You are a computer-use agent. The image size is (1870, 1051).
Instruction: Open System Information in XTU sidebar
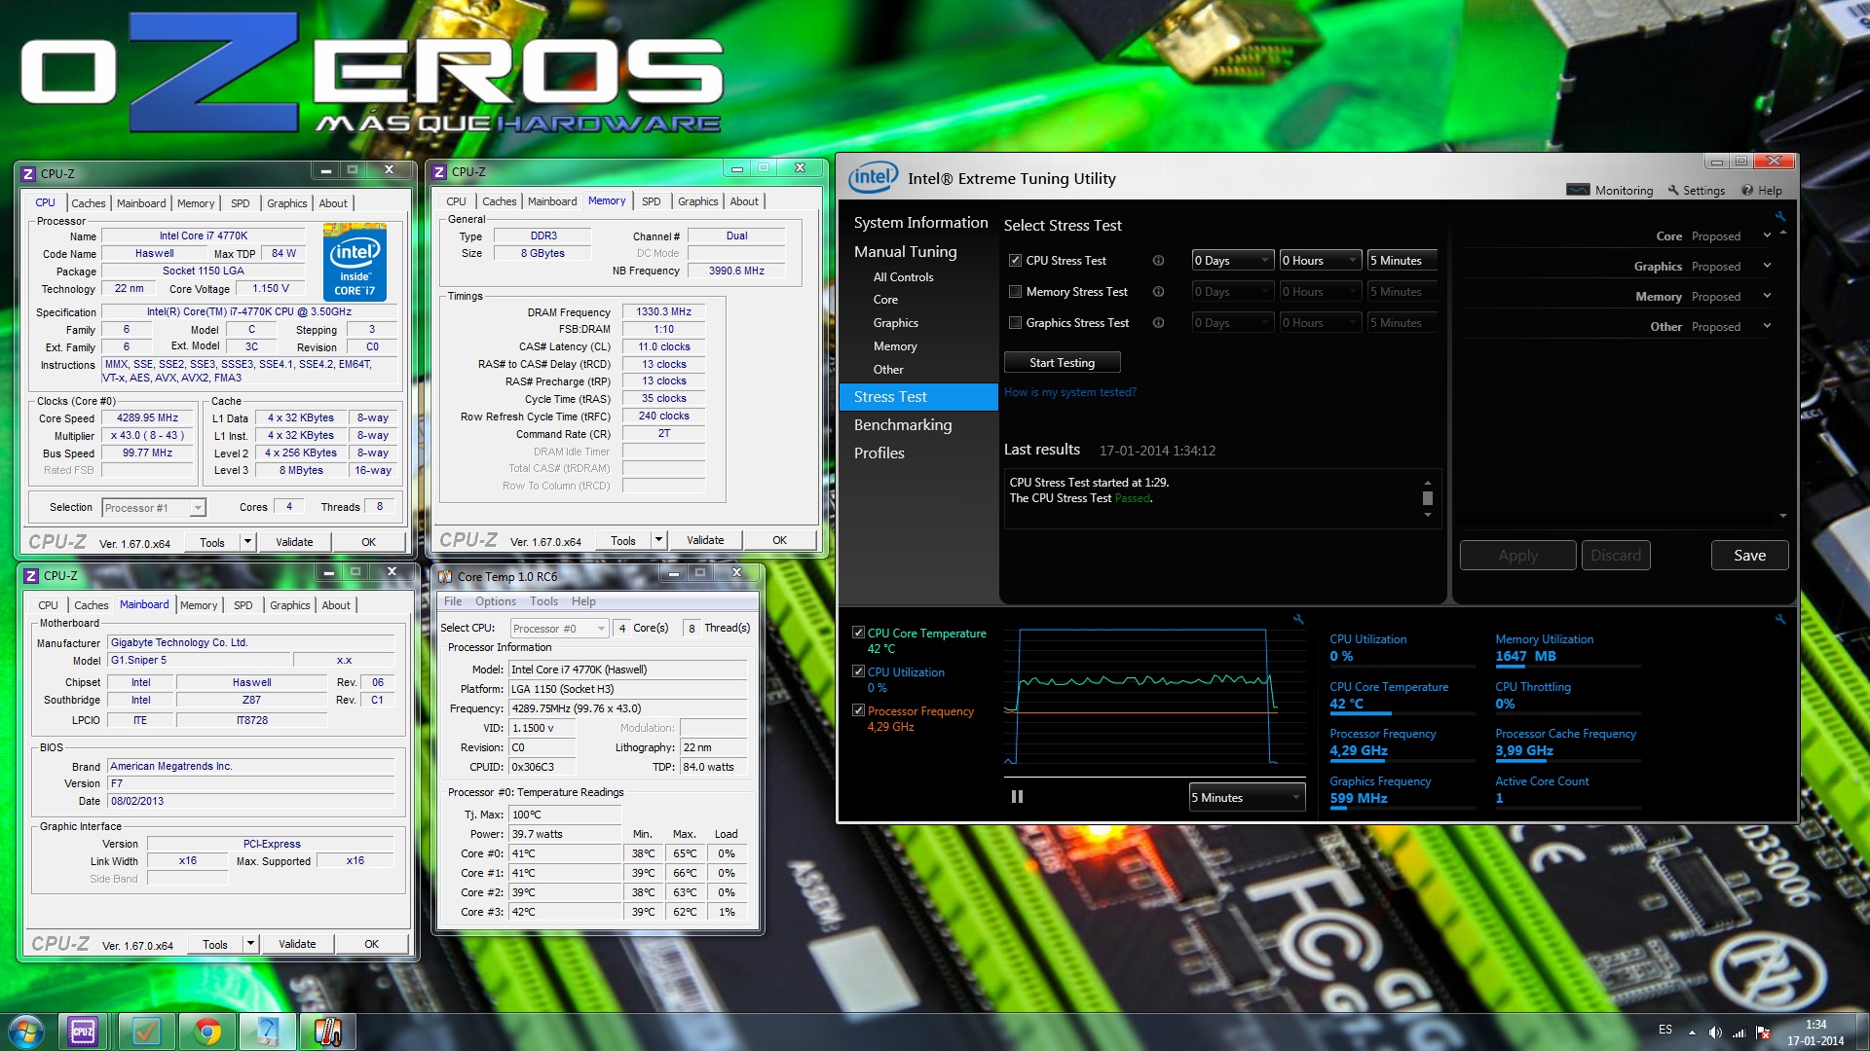[920, 223]
